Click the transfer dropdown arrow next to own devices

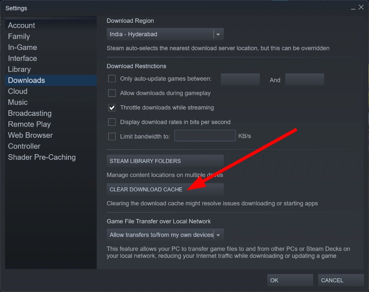(x=218, y=235)
